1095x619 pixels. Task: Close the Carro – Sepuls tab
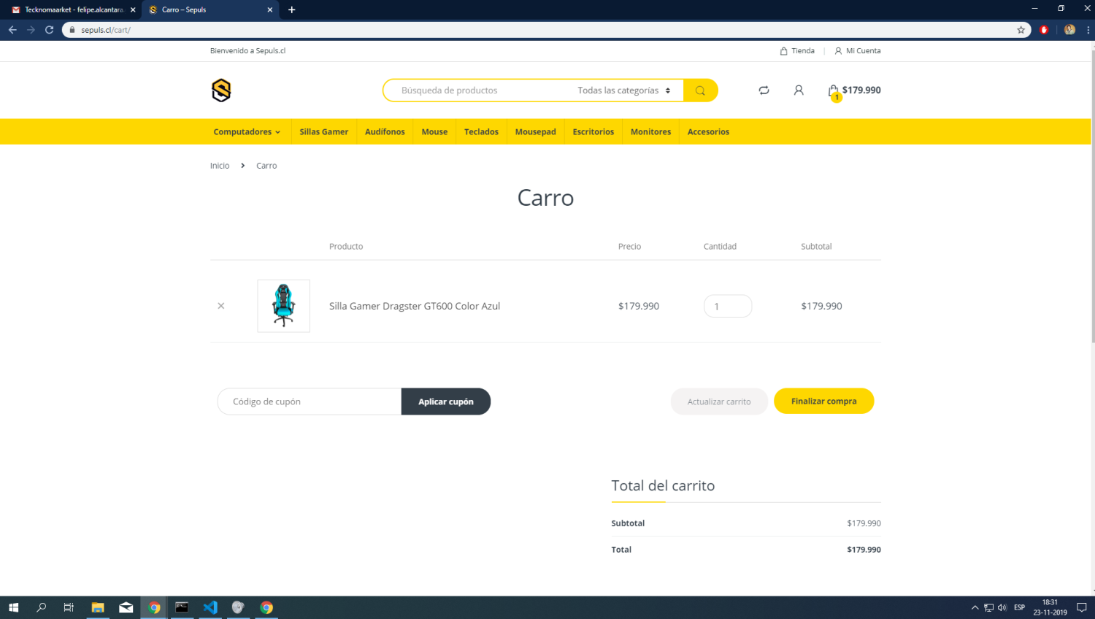[x=270, y=9]
